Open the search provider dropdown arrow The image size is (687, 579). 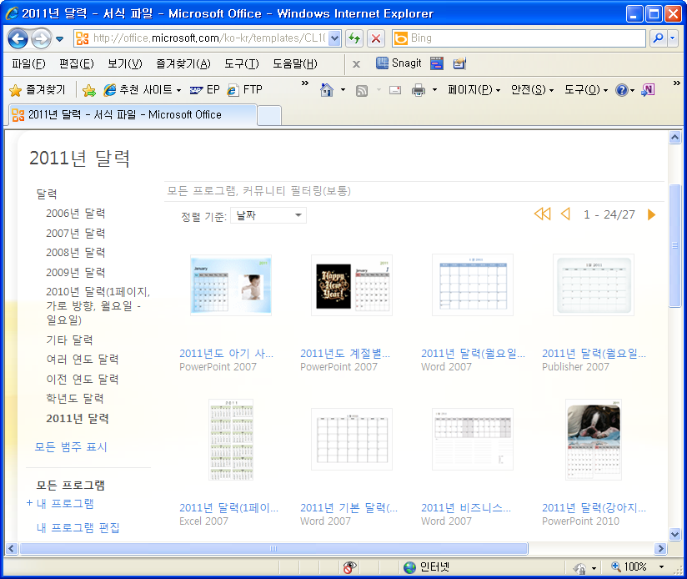673,38
